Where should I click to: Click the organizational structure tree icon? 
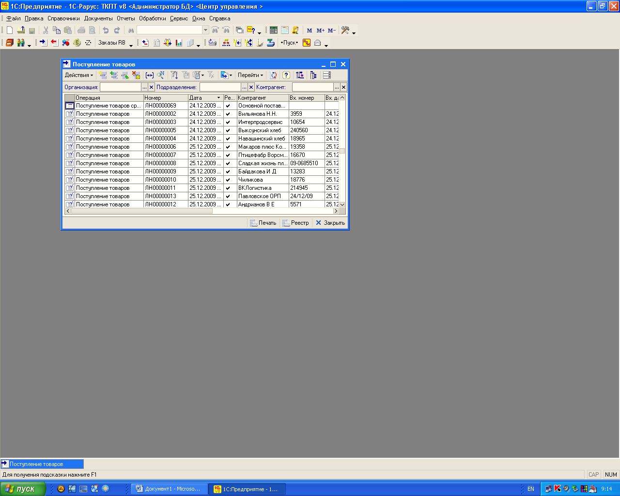226,43
